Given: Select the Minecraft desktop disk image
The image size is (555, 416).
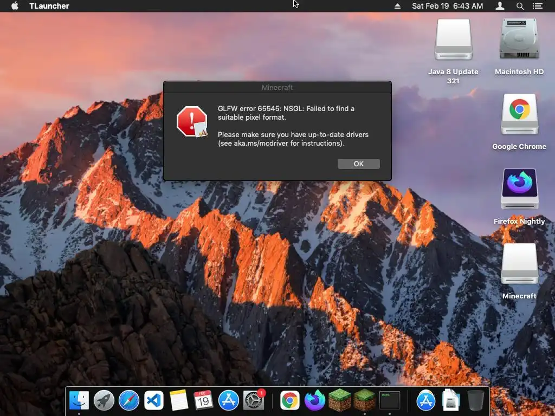Looking at the screenshot, I should pyautogui.click(x=520, y=264).
